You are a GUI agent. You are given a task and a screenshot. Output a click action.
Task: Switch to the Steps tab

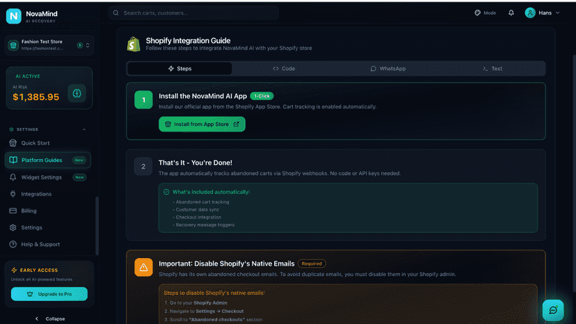(179, 69)
